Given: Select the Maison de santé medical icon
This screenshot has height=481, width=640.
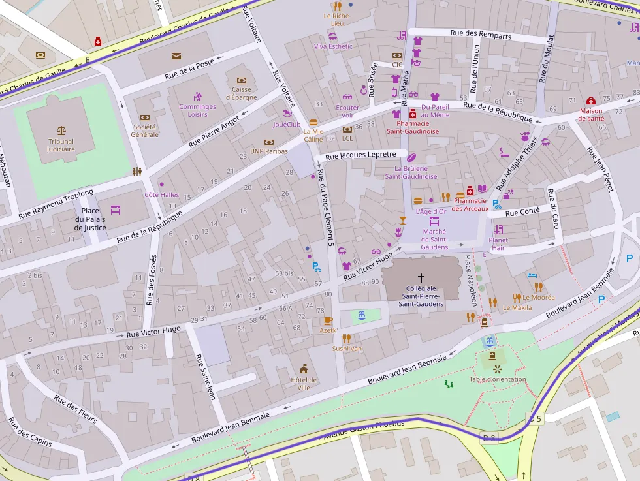Looking at the screenshot, I should [591, 101].
